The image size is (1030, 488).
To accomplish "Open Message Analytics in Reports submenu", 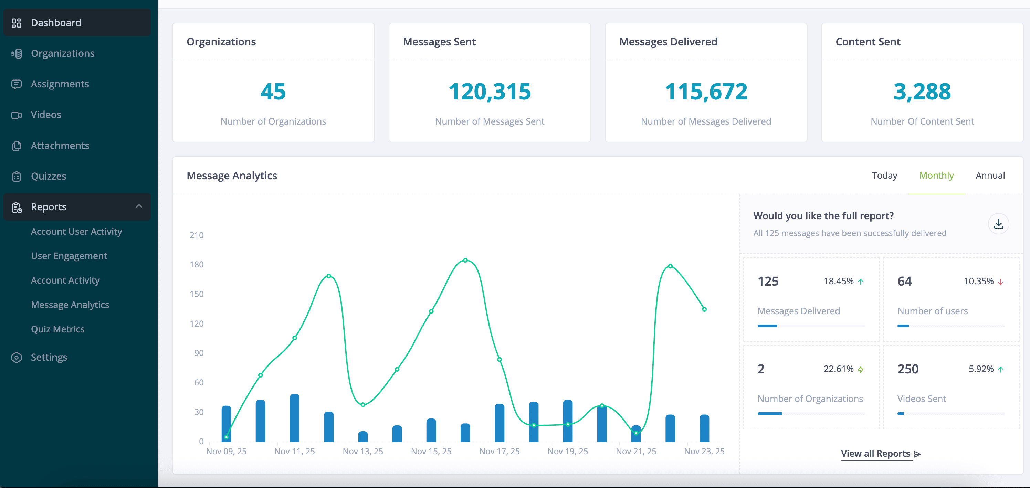I will (70, 305).
